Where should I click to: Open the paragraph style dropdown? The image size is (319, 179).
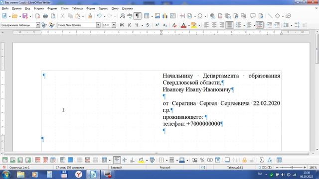pos(38,25)
